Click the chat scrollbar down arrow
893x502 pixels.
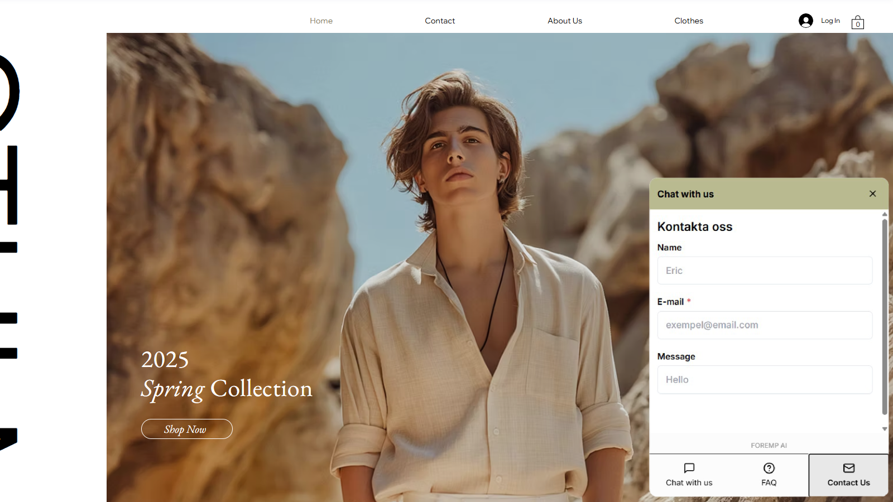pyautogui.click(x=884, y=429)
